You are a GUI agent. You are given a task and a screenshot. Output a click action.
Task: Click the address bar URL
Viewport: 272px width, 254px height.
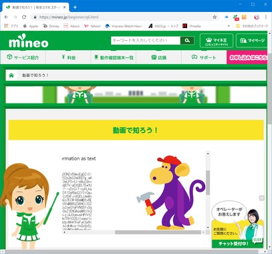coord(69,17)
